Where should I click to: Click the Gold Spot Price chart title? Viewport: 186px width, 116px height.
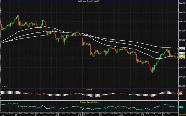tap(93, 2)
